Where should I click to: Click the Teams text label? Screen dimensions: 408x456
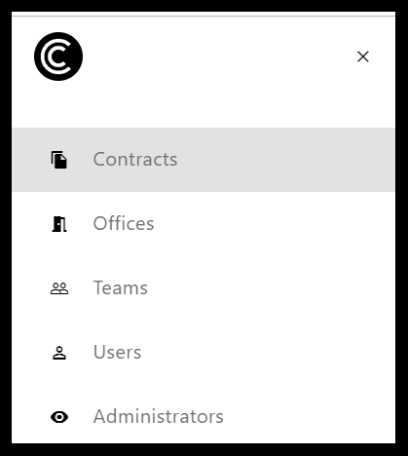[121, 287]
